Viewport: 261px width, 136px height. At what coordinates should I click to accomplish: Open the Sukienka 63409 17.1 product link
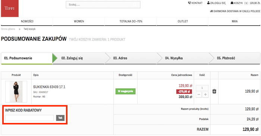click(49, 87)
